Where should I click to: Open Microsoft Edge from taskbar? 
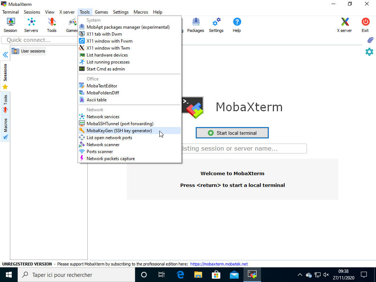point(180,275)
